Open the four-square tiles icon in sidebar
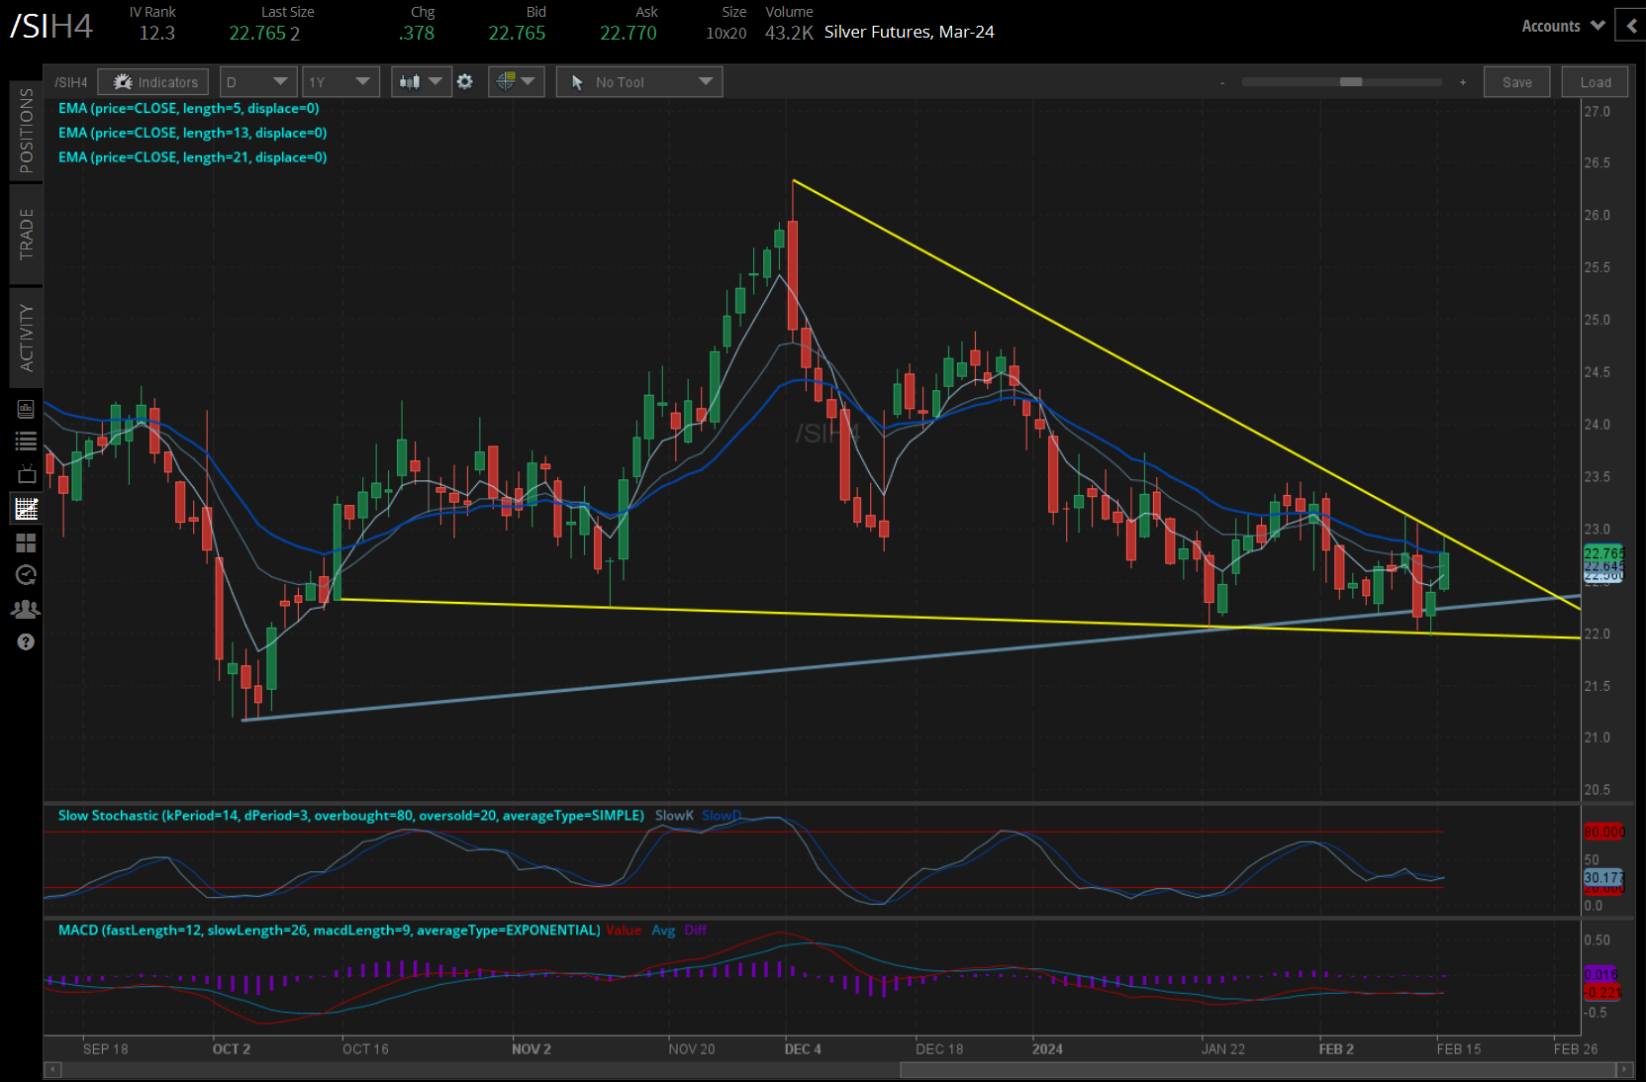The image size is (1646, 1082). point(26,542)
